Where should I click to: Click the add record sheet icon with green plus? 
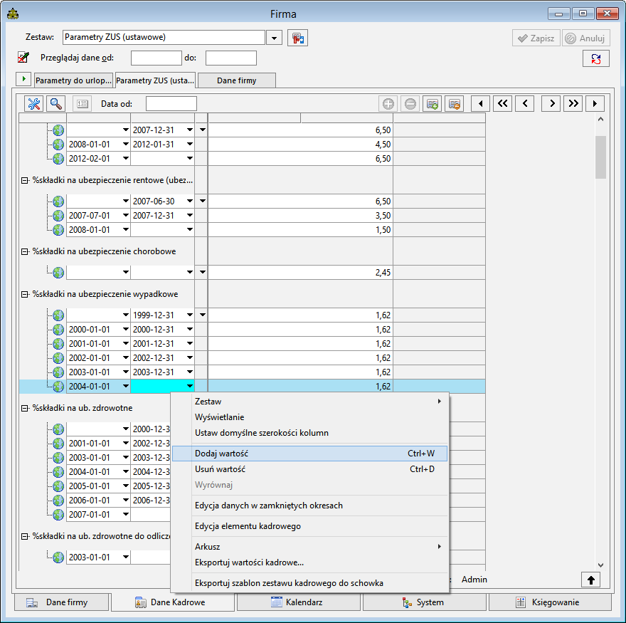click(x=432, y=104)
